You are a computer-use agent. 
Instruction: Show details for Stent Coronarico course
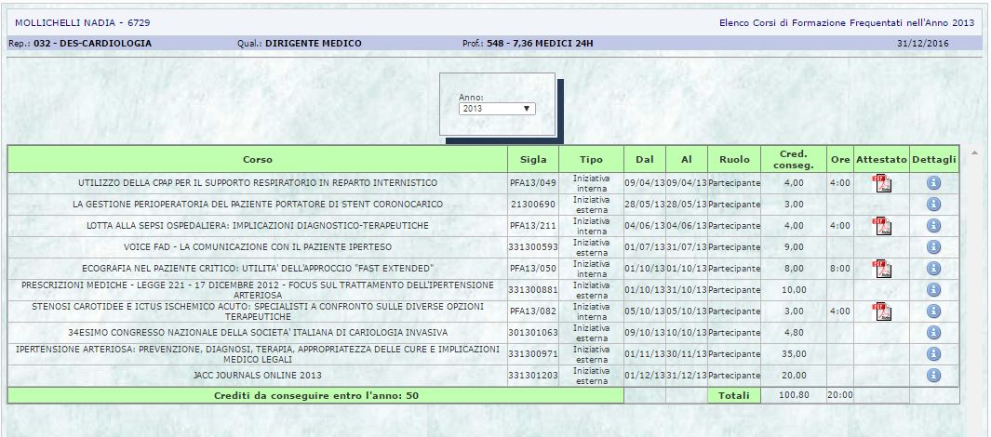point(933,205)
